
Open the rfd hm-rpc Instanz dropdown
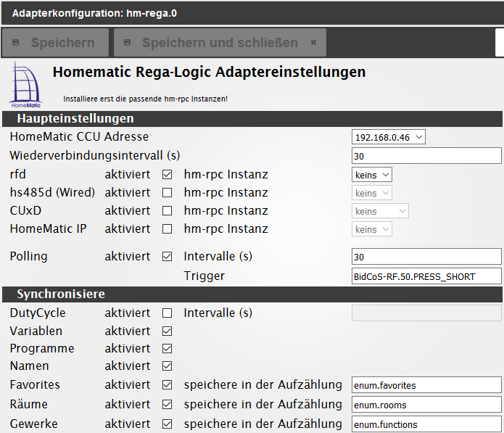point(372,175)
